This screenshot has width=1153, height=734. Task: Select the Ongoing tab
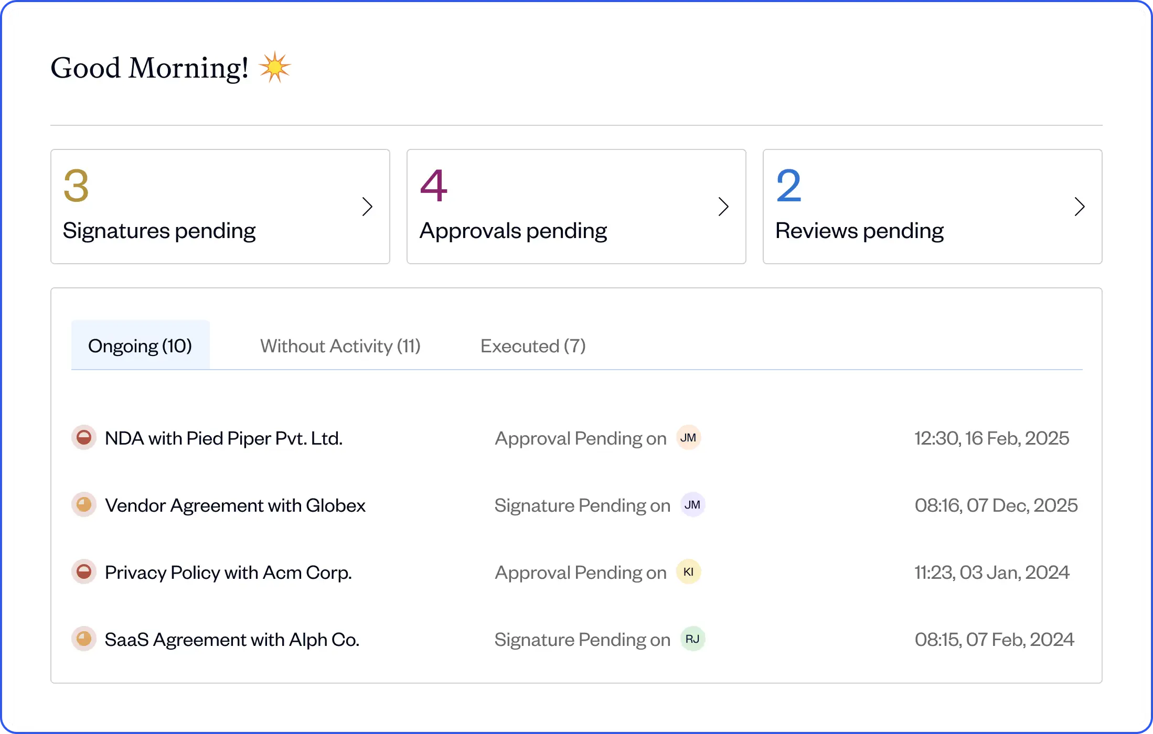point(140,345)
